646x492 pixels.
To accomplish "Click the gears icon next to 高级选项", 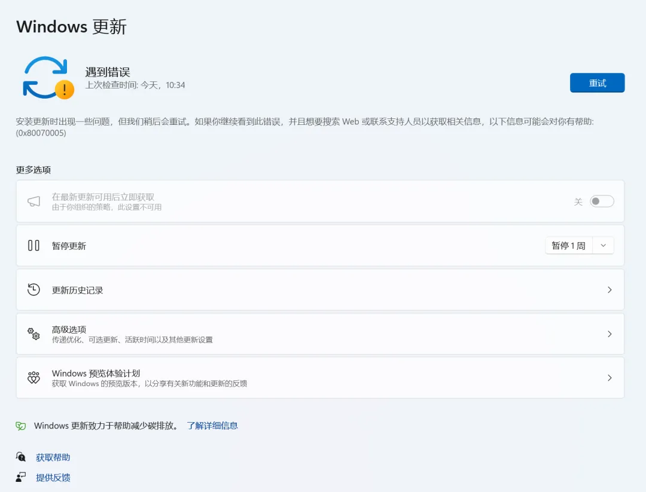I will pos(33,334).
